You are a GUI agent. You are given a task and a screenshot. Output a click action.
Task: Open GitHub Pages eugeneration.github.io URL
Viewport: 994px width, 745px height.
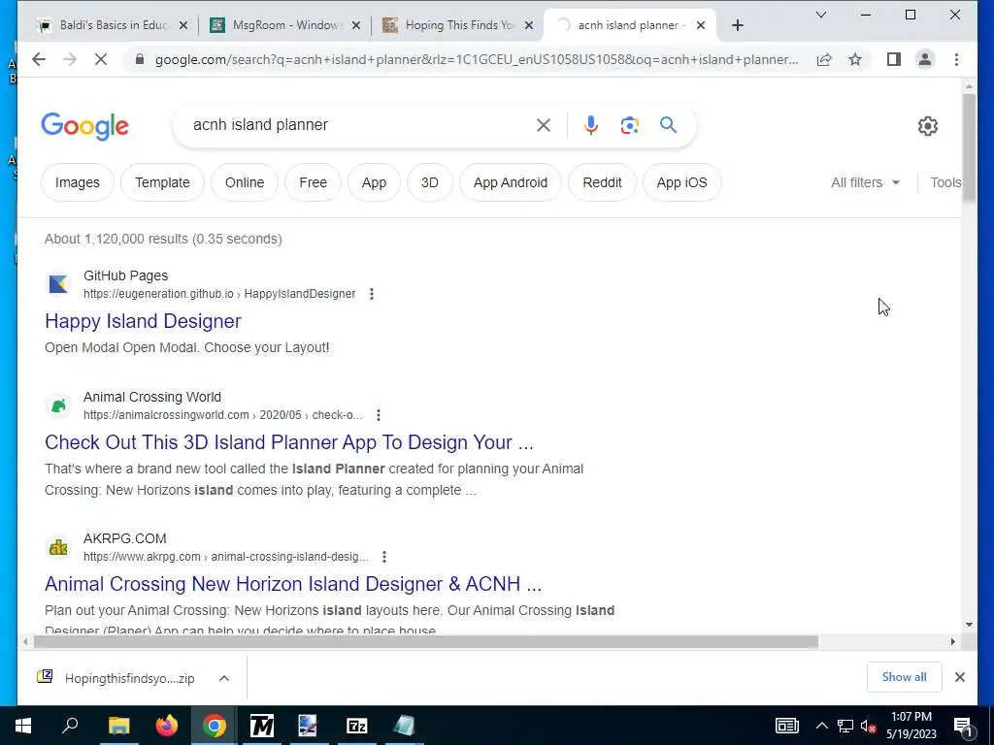(219, 294)
